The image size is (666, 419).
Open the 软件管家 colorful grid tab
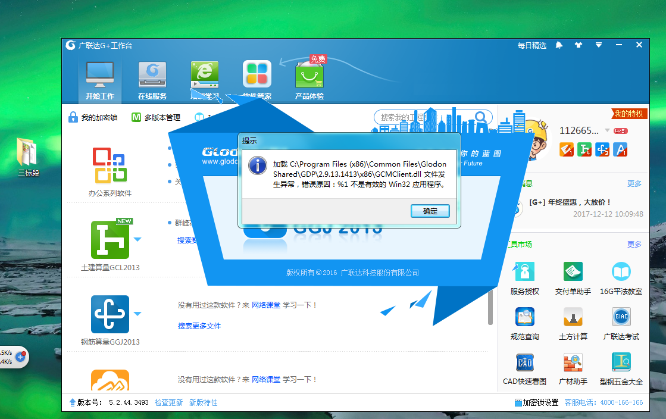pos(257,81)
